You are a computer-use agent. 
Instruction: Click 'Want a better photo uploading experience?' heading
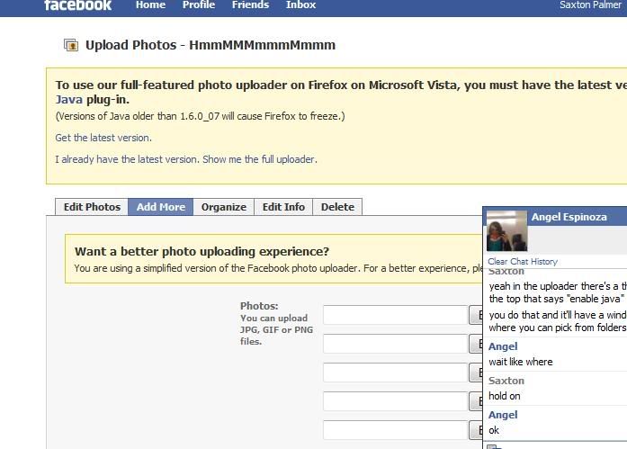(202, 251)
